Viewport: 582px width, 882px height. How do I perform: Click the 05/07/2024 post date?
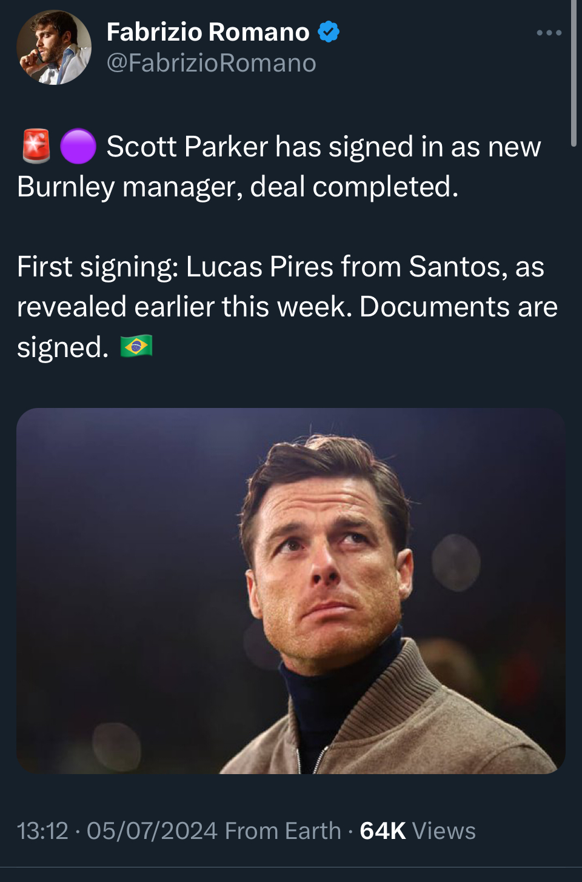pos(152,831)
